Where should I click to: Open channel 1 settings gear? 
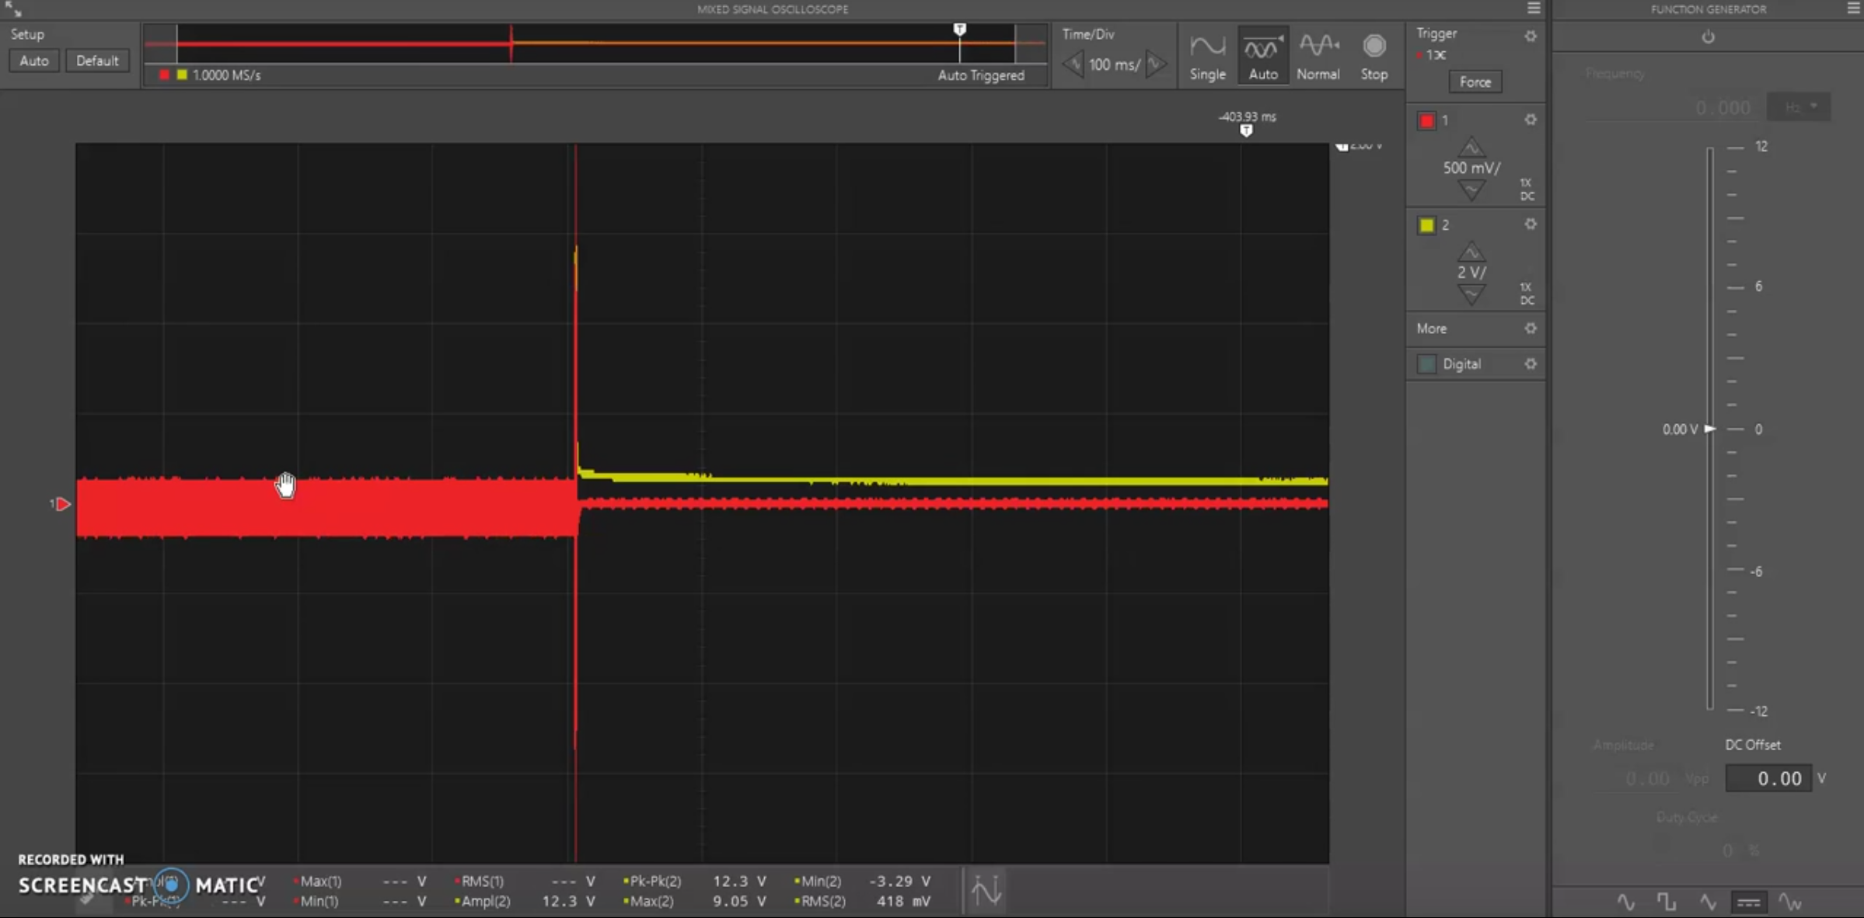[x=1530, y=120]
